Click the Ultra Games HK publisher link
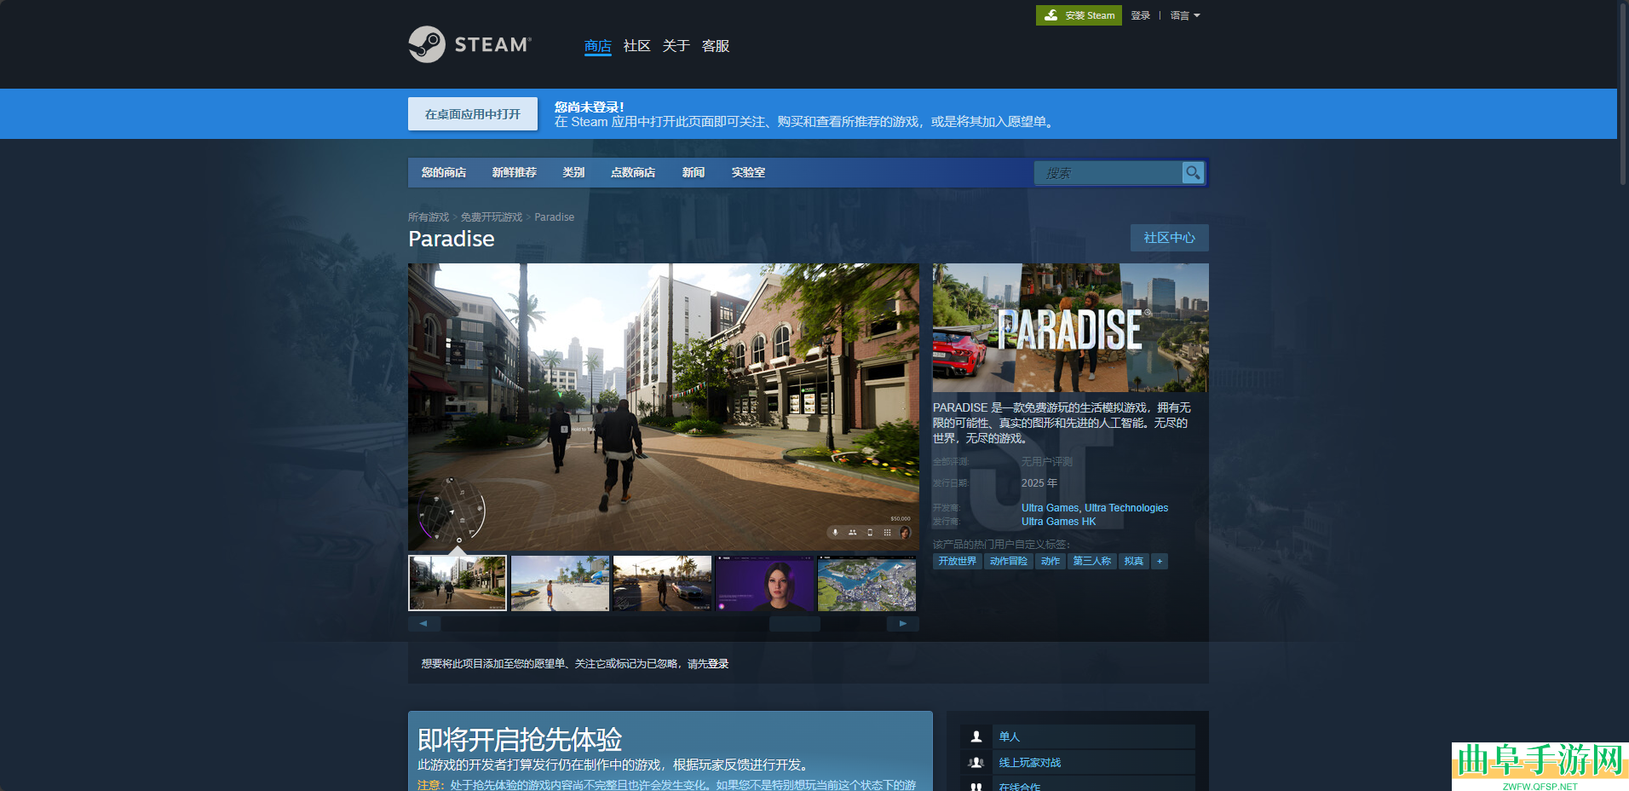The height and width of the screenshot is (791, 1629). click(x=1059, y=522)
